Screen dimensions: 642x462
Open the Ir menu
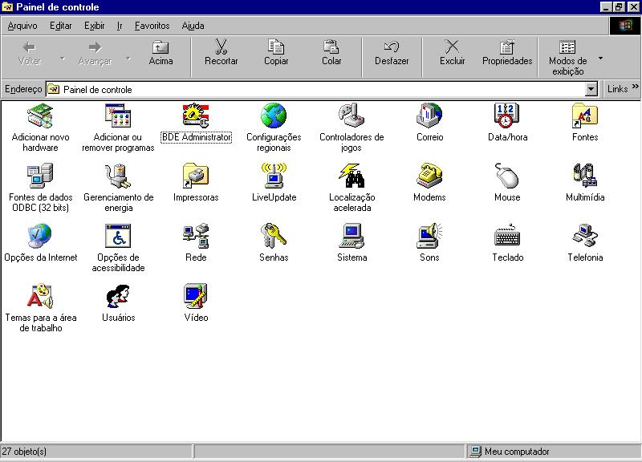pos(120,26)
